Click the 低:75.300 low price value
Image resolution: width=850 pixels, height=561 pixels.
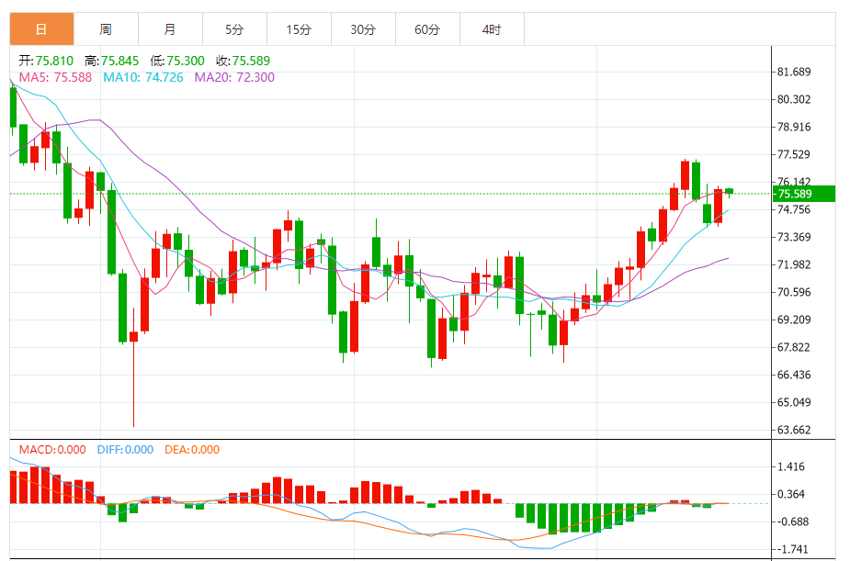[x=177, y=61]
